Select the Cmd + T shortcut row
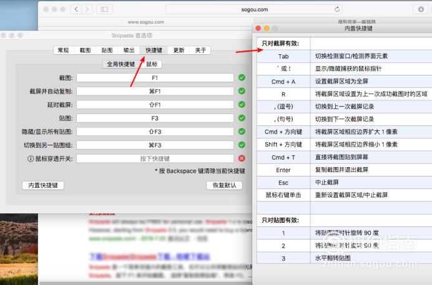 click(344, 157)
